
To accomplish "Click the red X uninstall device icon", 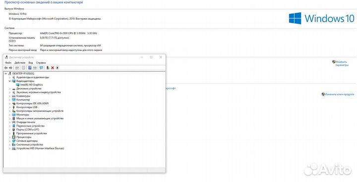I will [53, 68].
